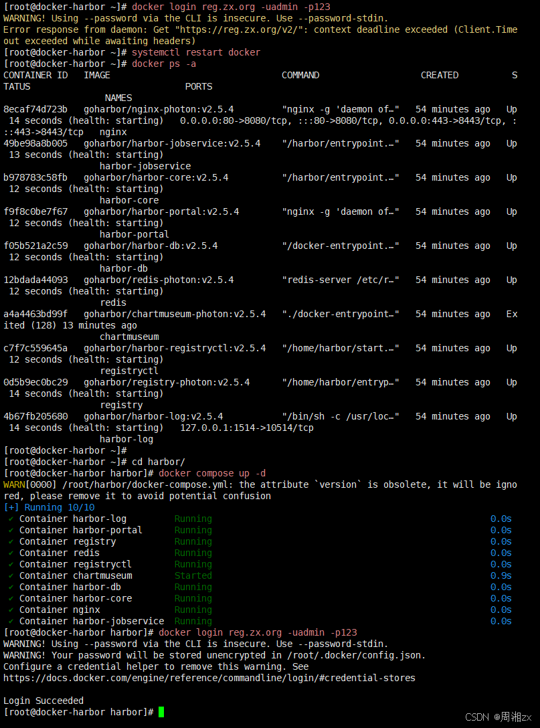Click the green terminal cursor block
Image resolution: width=540 pixels, height=728 pixels.
tap(161, 712)
